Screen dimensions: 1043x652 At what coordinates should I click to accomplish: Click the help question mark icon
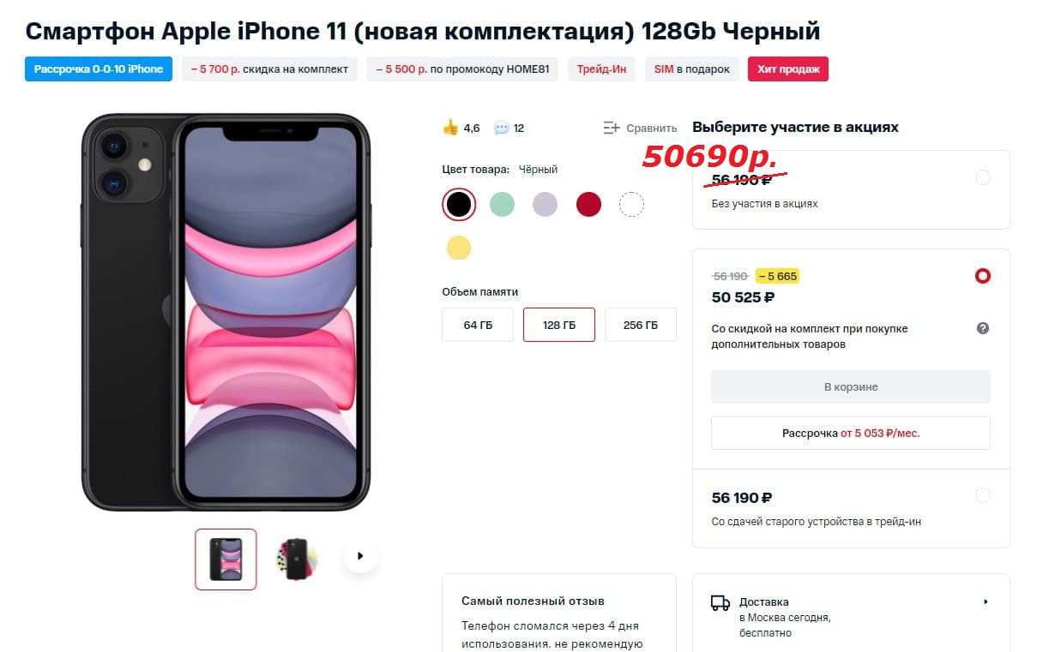[x=983, y=328]
